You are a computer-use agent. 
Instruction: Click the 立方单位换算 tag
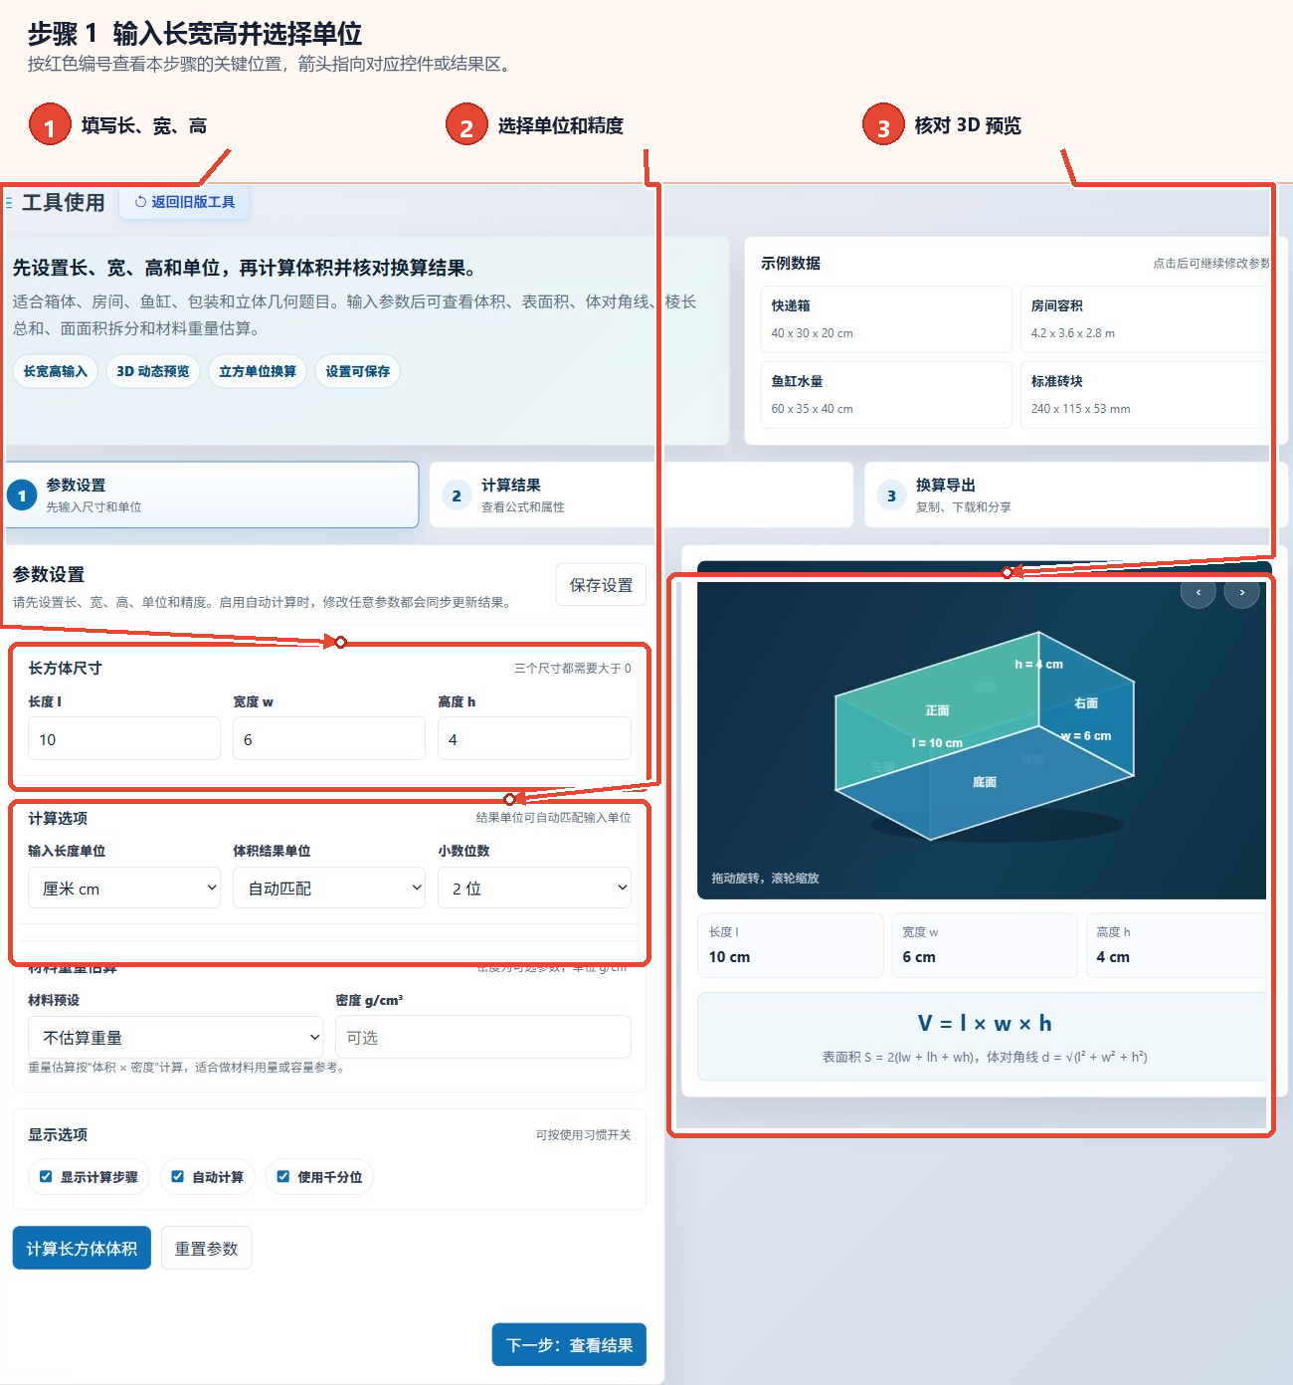pos(258,371)
